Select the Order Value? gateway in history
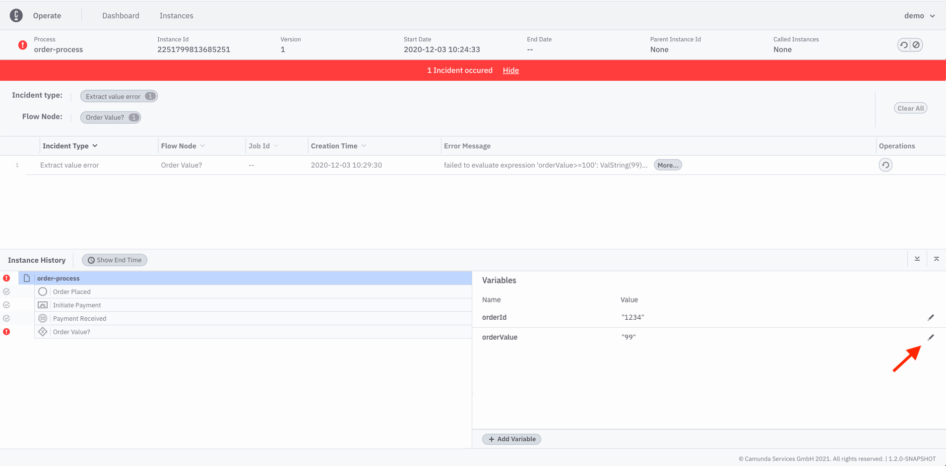 tap(71, 332)
